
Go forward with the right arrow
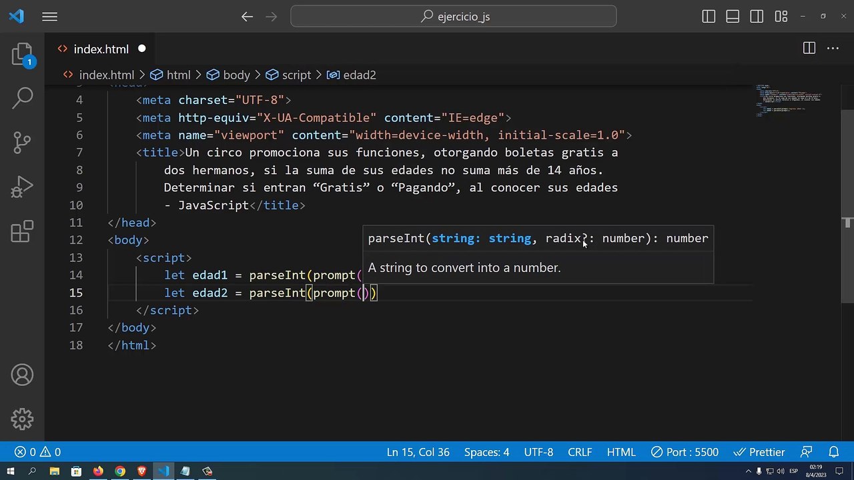pyautogui.click(x=272, y=17)
